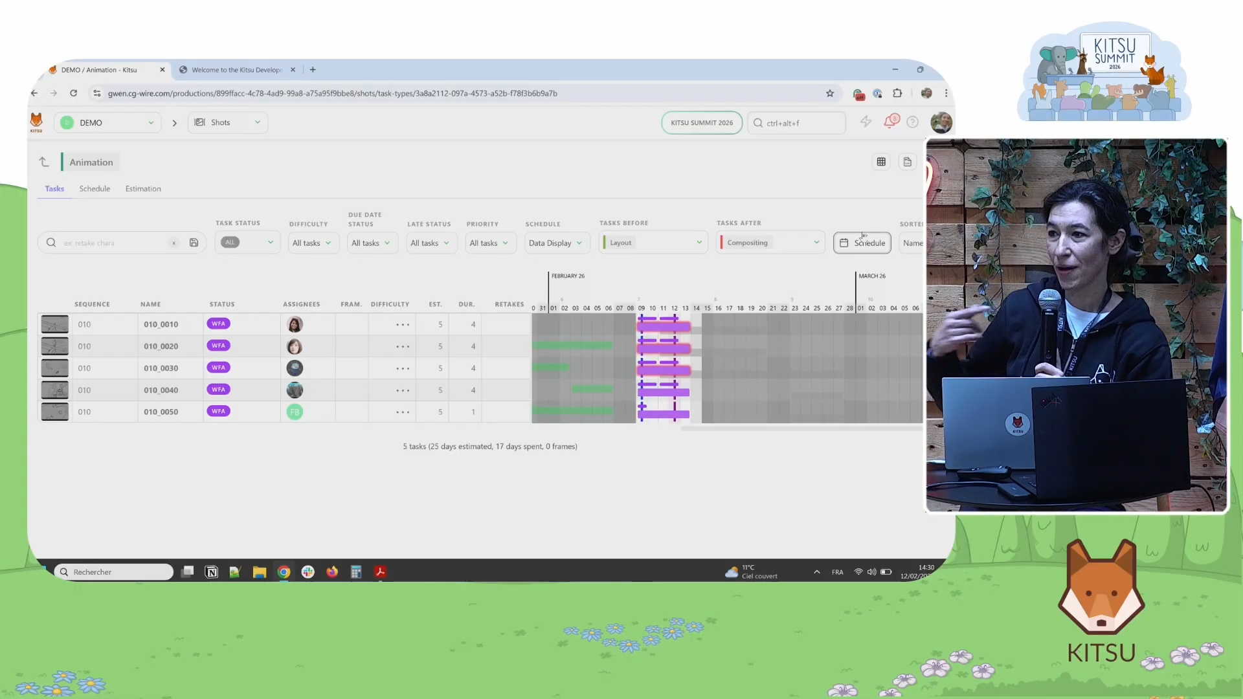The image size is (1243, 699).
Task: Open the Tasks Before Layout dropdown
Action: pos(653,243)
